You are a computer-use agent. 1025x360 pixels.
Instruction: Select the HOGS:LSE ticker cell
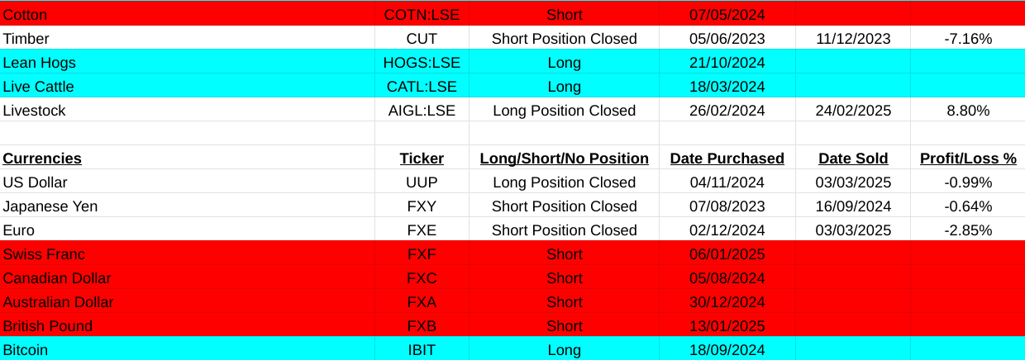[422, 63]
